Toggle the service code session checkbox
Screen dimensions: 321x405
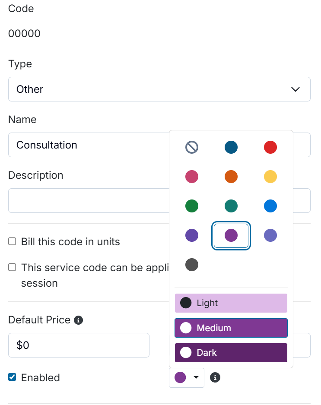[x=12, y=268]
